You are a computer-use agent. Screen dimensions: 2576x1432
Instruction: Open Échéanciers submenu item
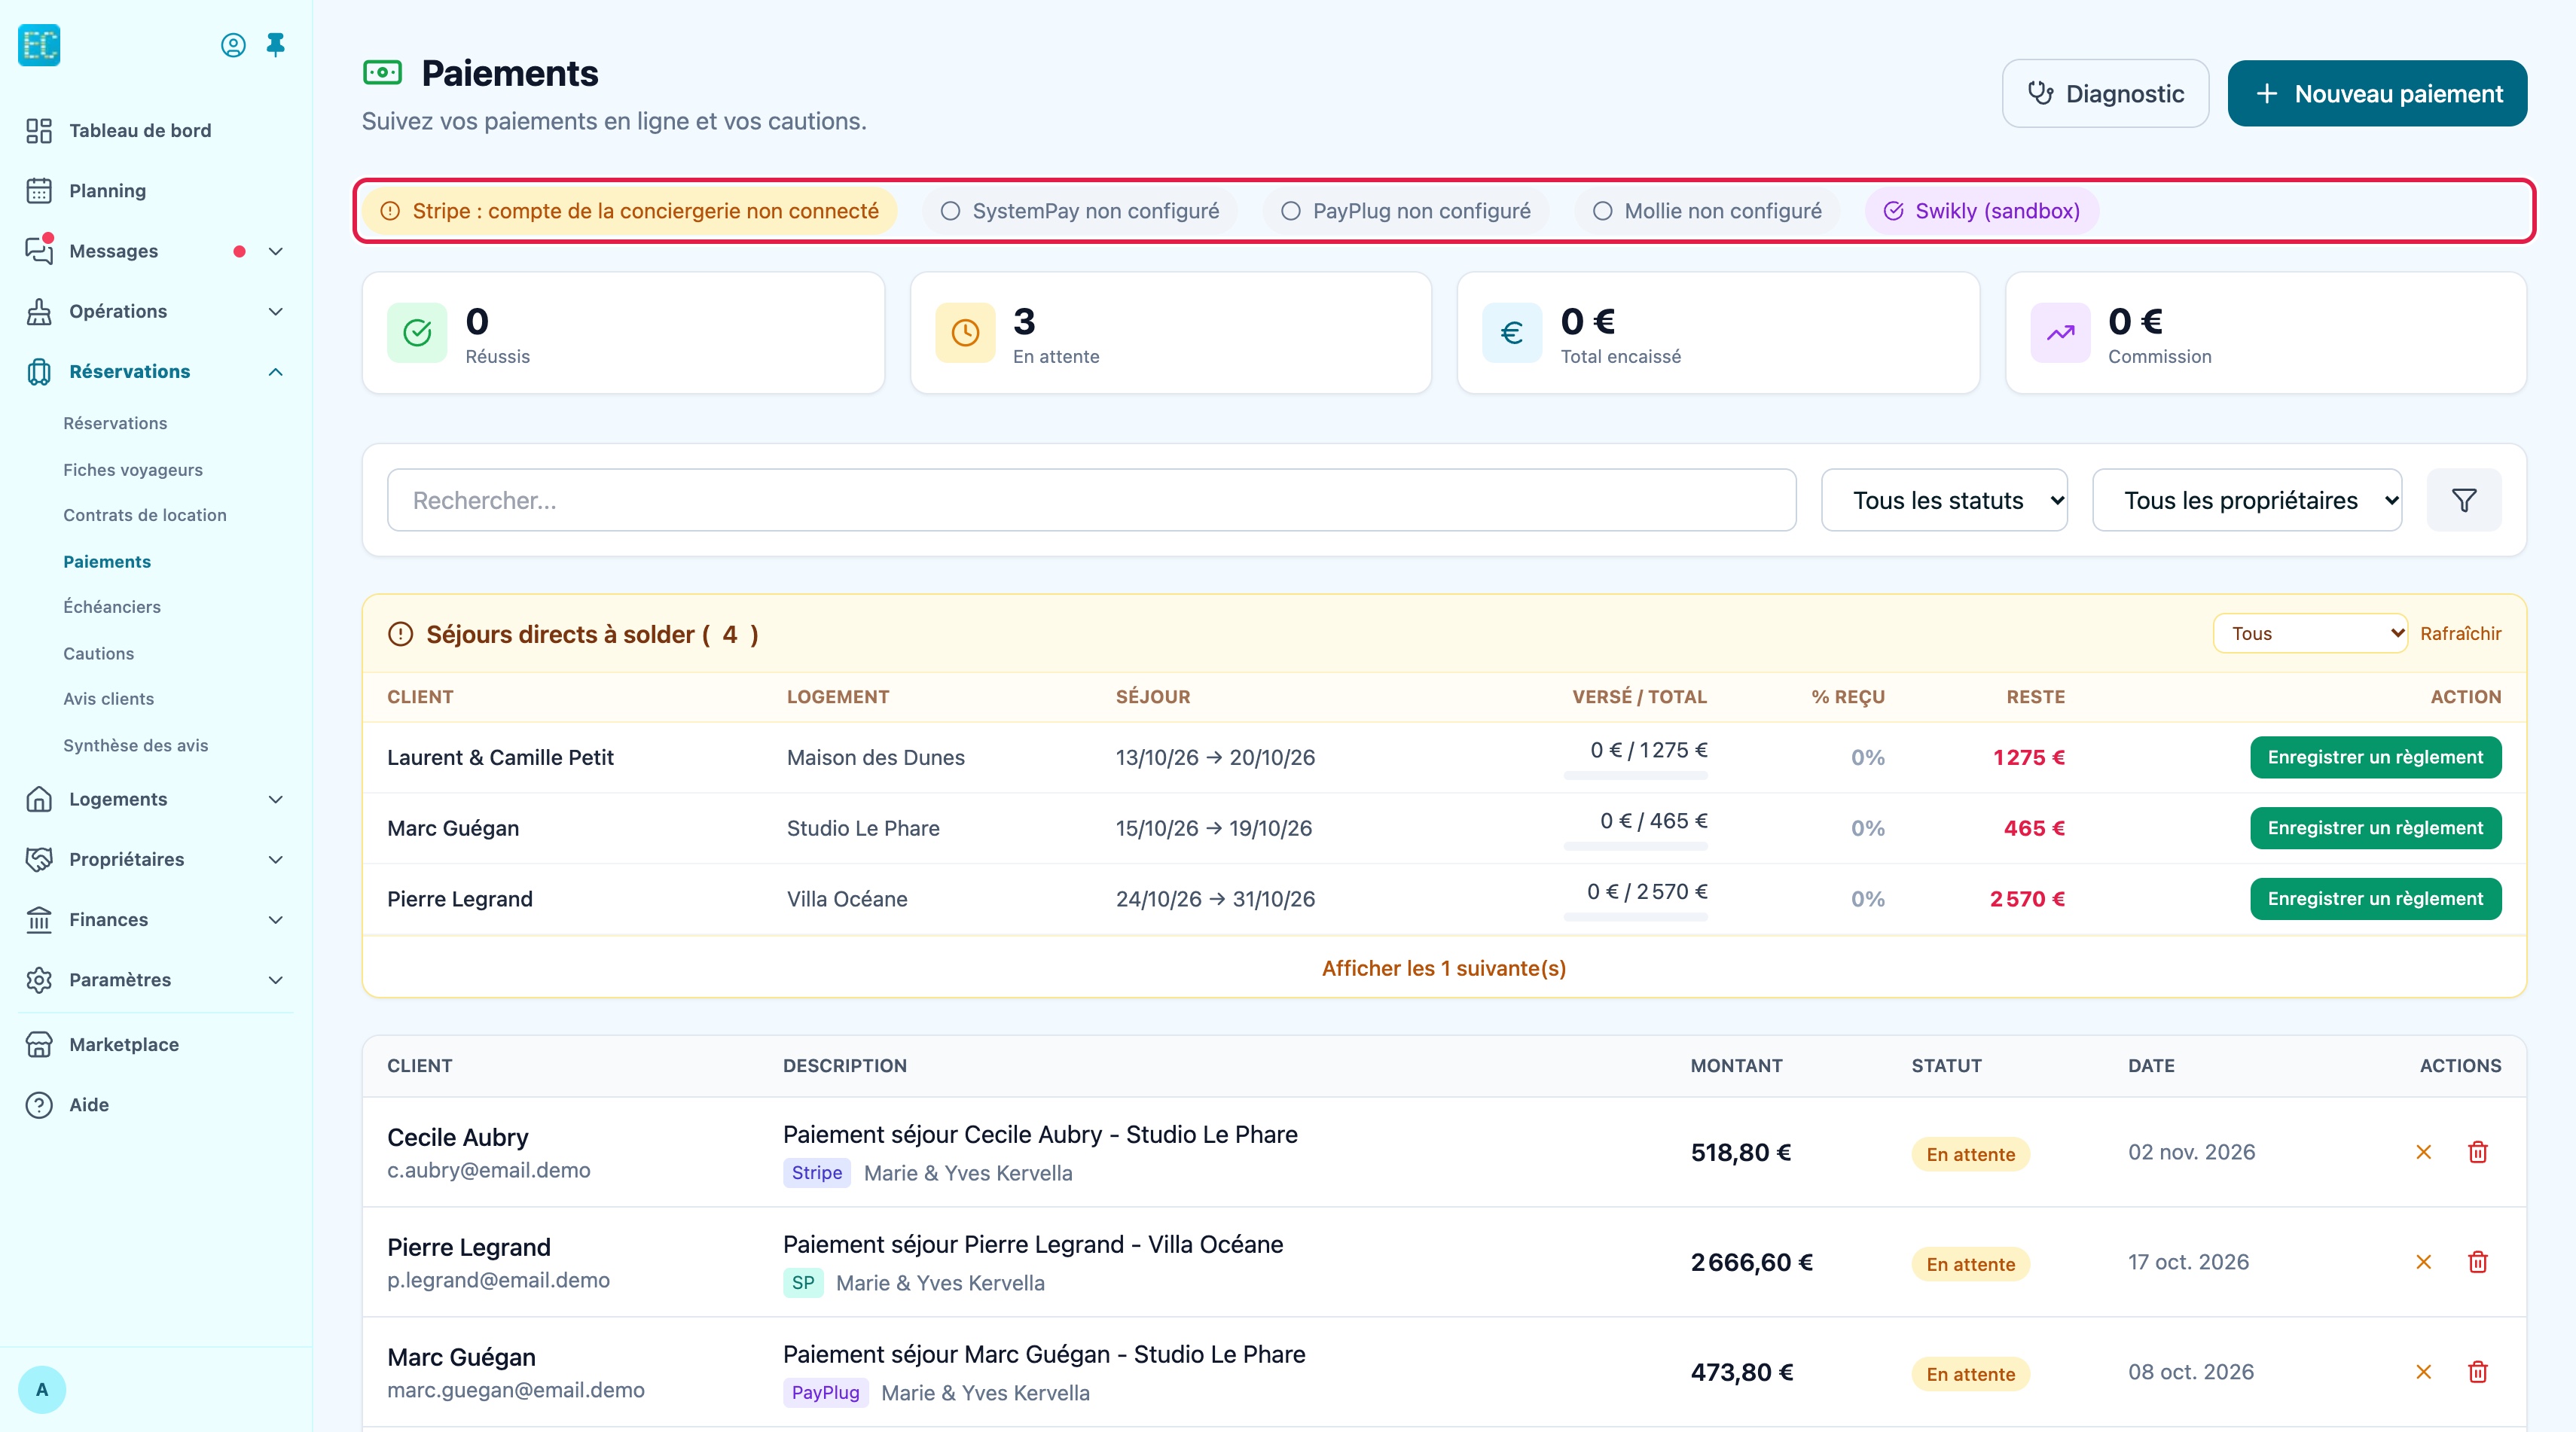coord(112,607)
